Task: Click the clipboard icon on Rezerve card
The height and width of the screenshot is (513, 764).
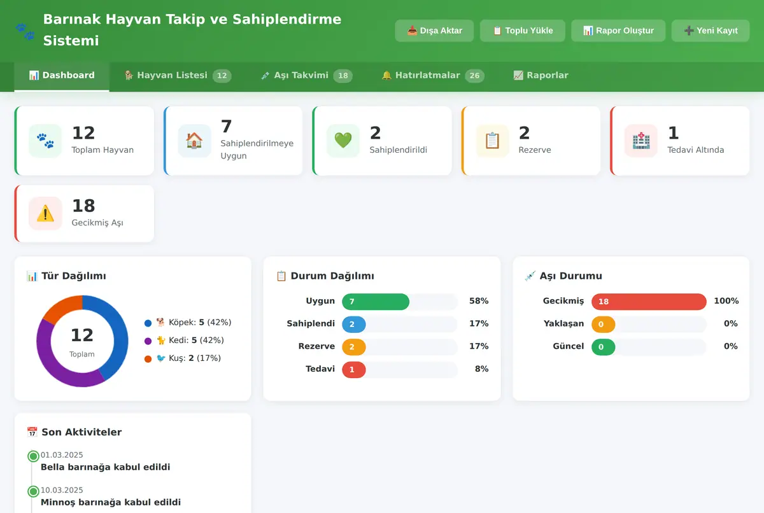Action: (x=492, y=141)
